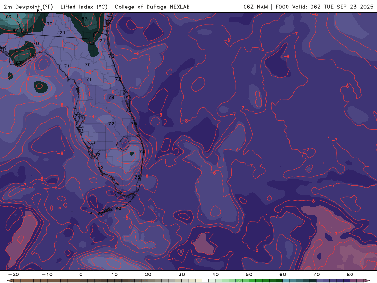Click the '40' label on the color scale
The image size is (377, 283).
point(215,275)
